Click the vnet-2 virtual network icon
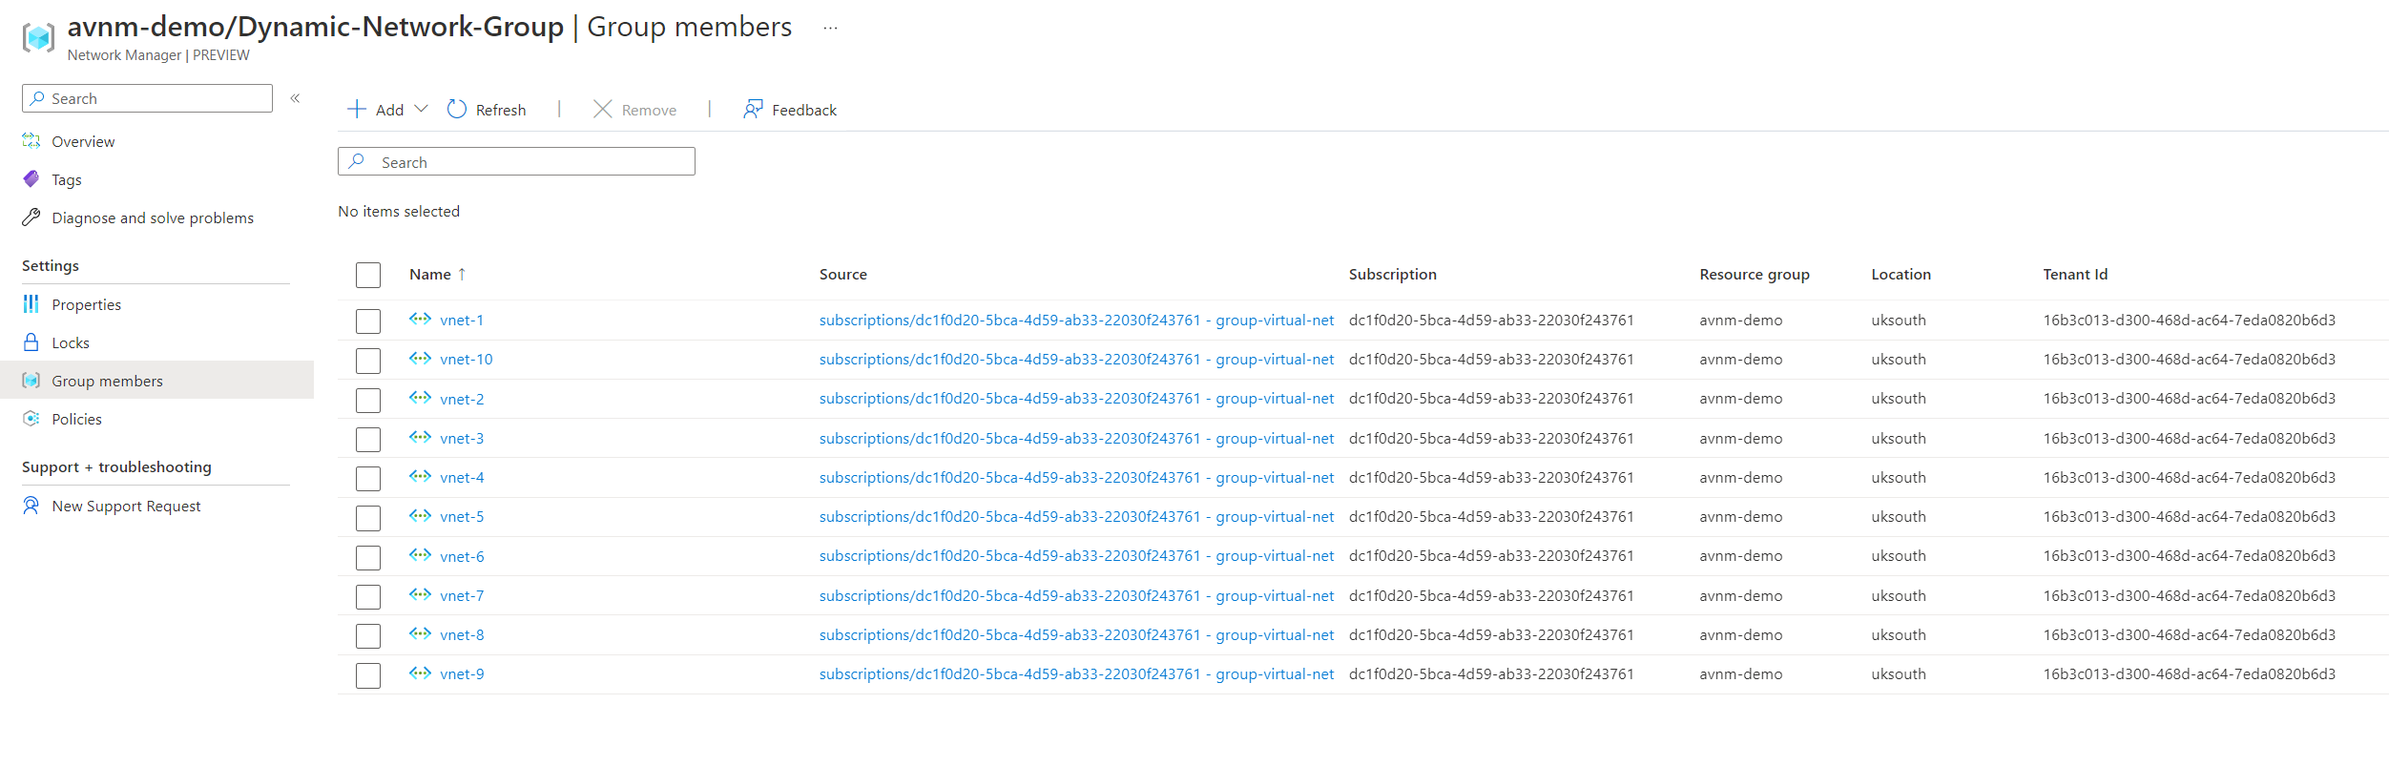The height and width of the screenshot is (766, 2389). click(x=420, y=398)
